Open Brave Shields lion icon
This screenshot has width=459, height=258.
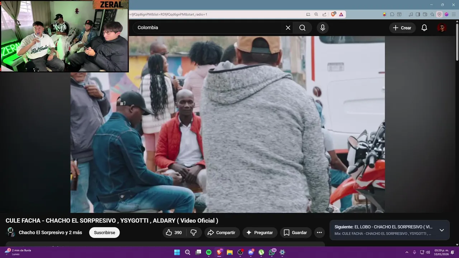coord(333,14)
